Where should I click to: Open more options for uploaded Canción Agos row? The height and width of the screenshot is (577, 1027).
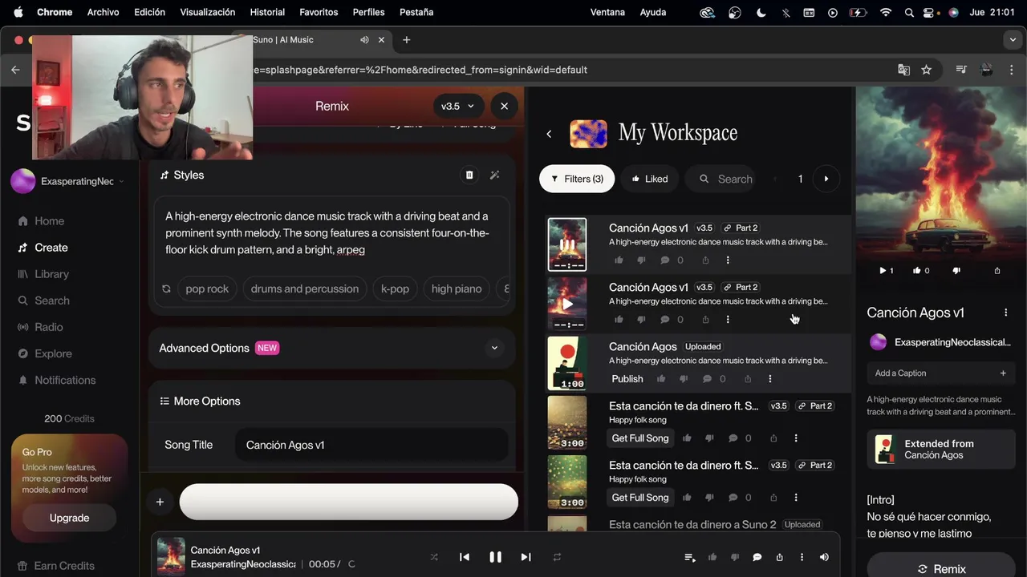click(x=770, y=379)
